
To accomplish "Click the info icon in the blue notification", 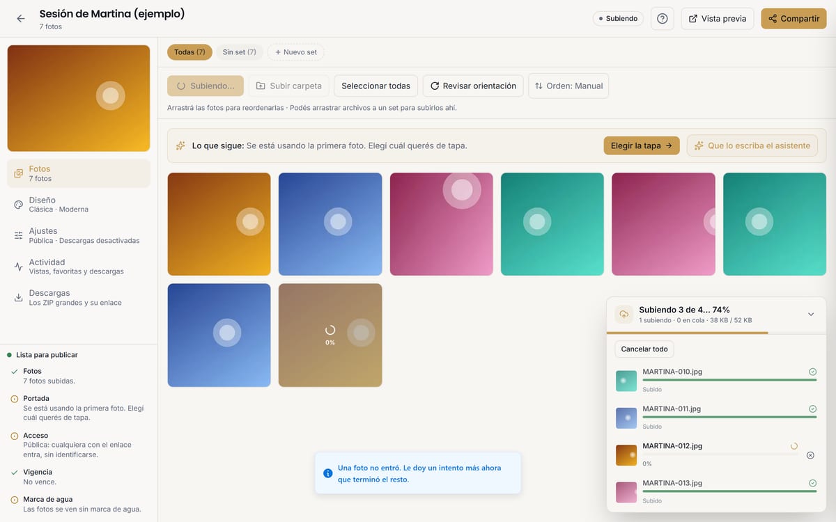I will [x=328, y=473].
